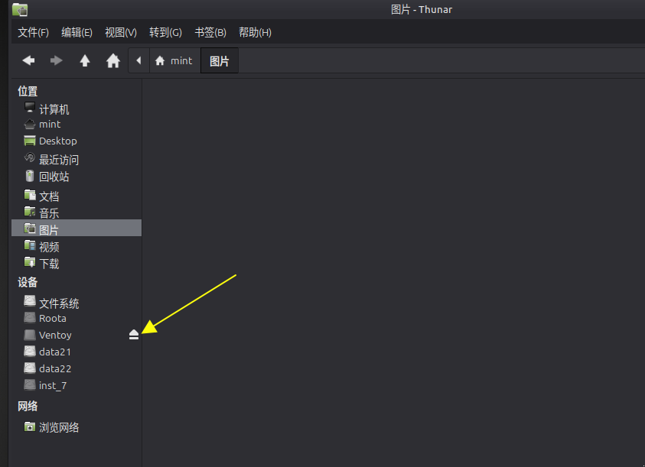Open the home folder toolbar icon
Viewport: 645px width, 467px height.
(x=113, y=61)
